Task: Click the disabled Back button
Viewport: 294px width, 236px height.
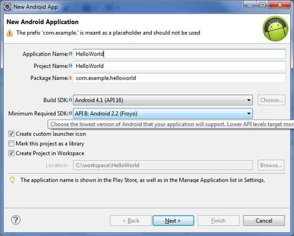Action: tap(131, 220)
